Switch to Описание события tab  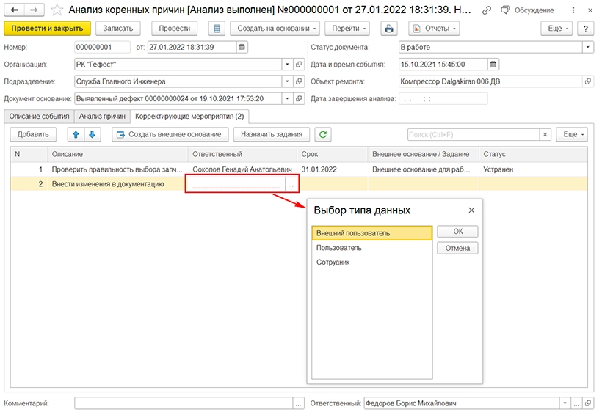point(40,116)
